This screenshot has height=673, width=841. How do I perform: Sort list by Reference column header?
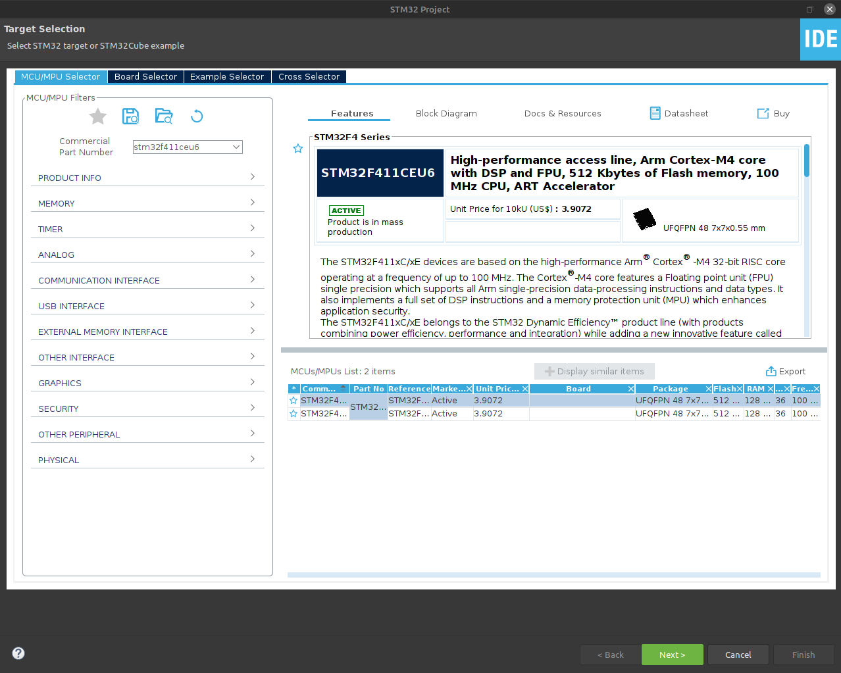tap(409, 389)
